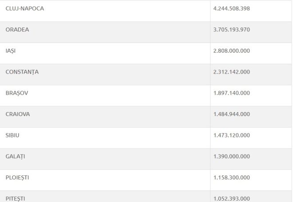Viewport: 293px width, 202px height.
Task: Select the PITEȘTI row label
Action: point(15,198)
